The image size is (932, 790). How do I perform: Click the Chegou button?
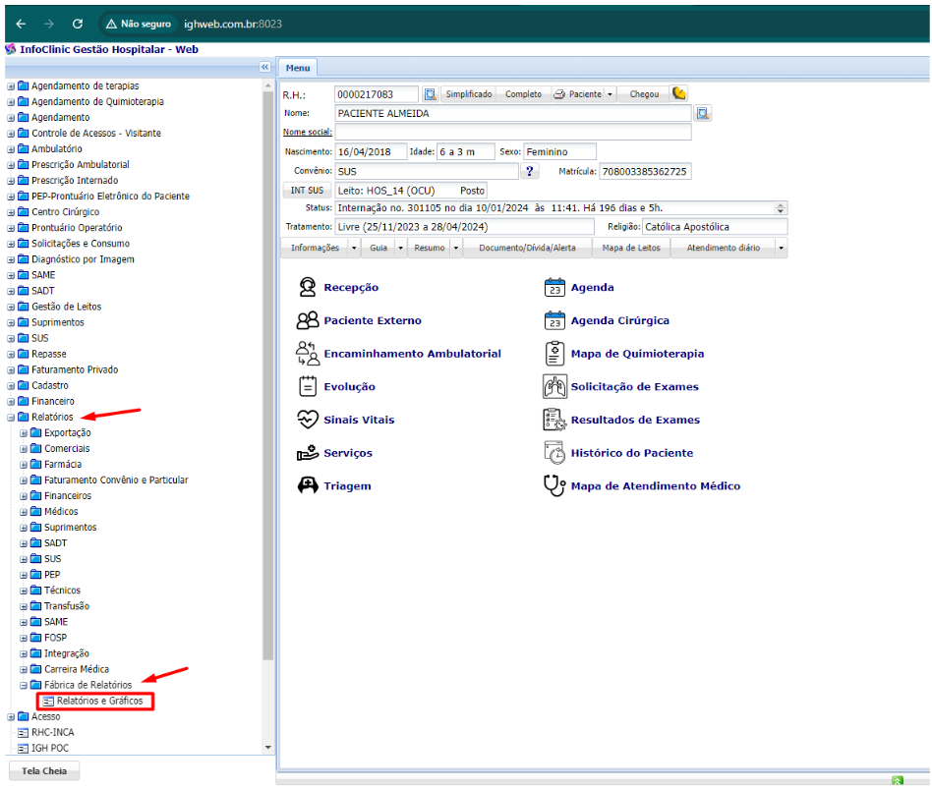pyautogui.click(x=644, y=94)
